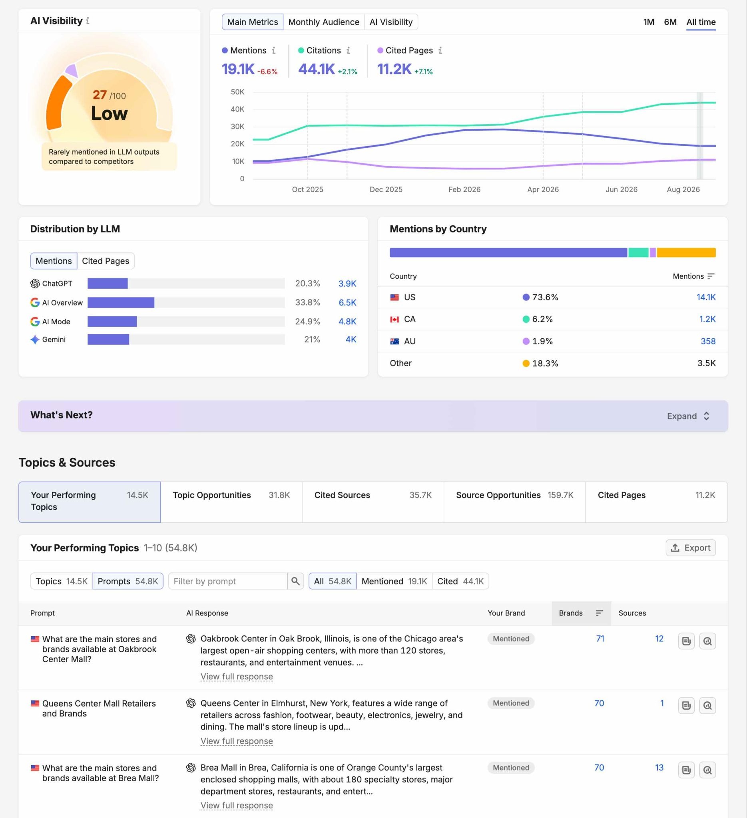Click the Sources column header
747x818 pixels.
pos(632,613)
